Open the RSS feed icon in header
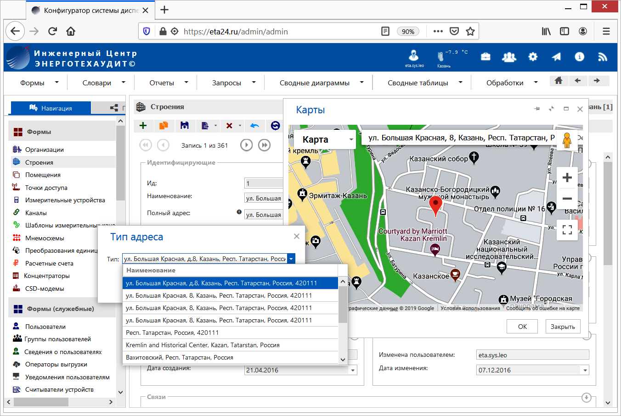Screen dimensions: 621x416 pos(603,57)
